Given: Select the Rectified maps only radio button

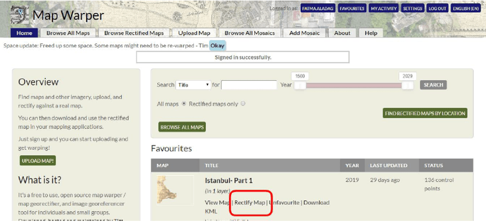Looking at the screenshot, I should tap(243, 103).
